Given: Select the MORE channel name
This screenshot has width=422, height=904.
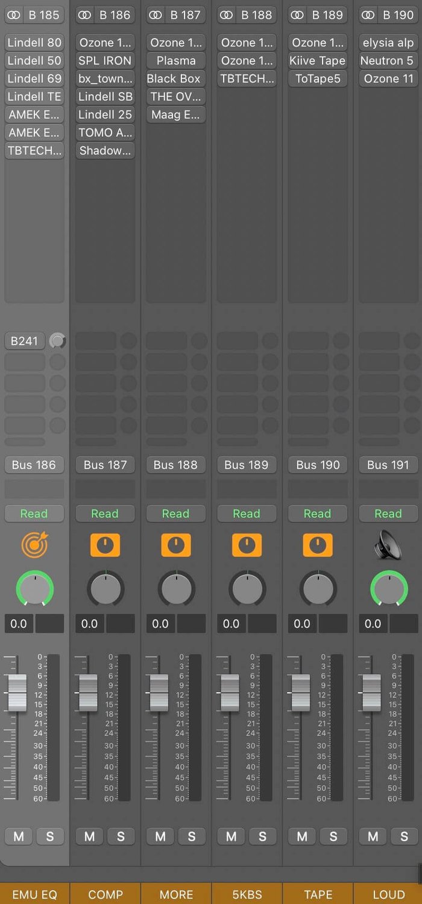Looking at the screenshot, I should point(176,894).
